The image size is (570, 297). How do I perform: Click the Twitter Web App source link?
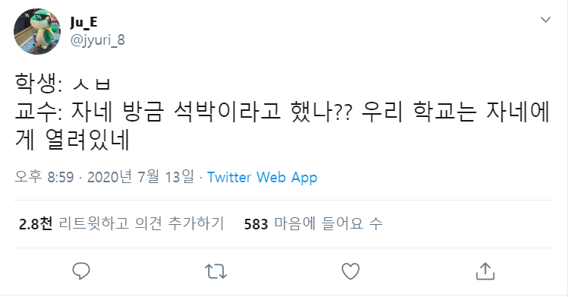click(x=262, y=178)
